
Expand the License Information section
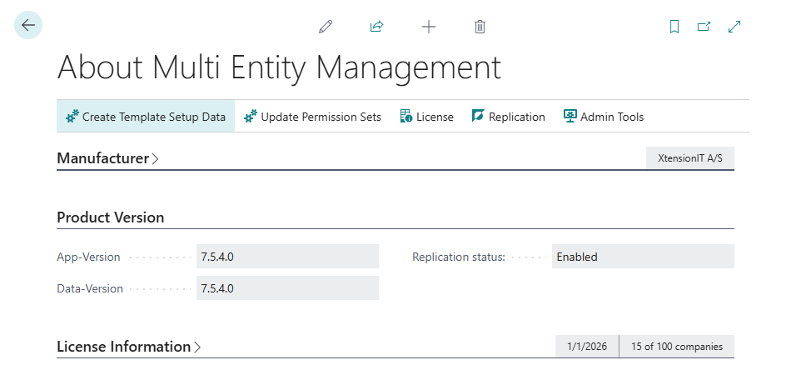click(128, 347)
